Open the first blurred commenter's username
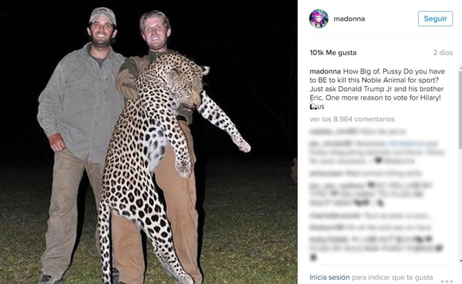 (324, 132)
